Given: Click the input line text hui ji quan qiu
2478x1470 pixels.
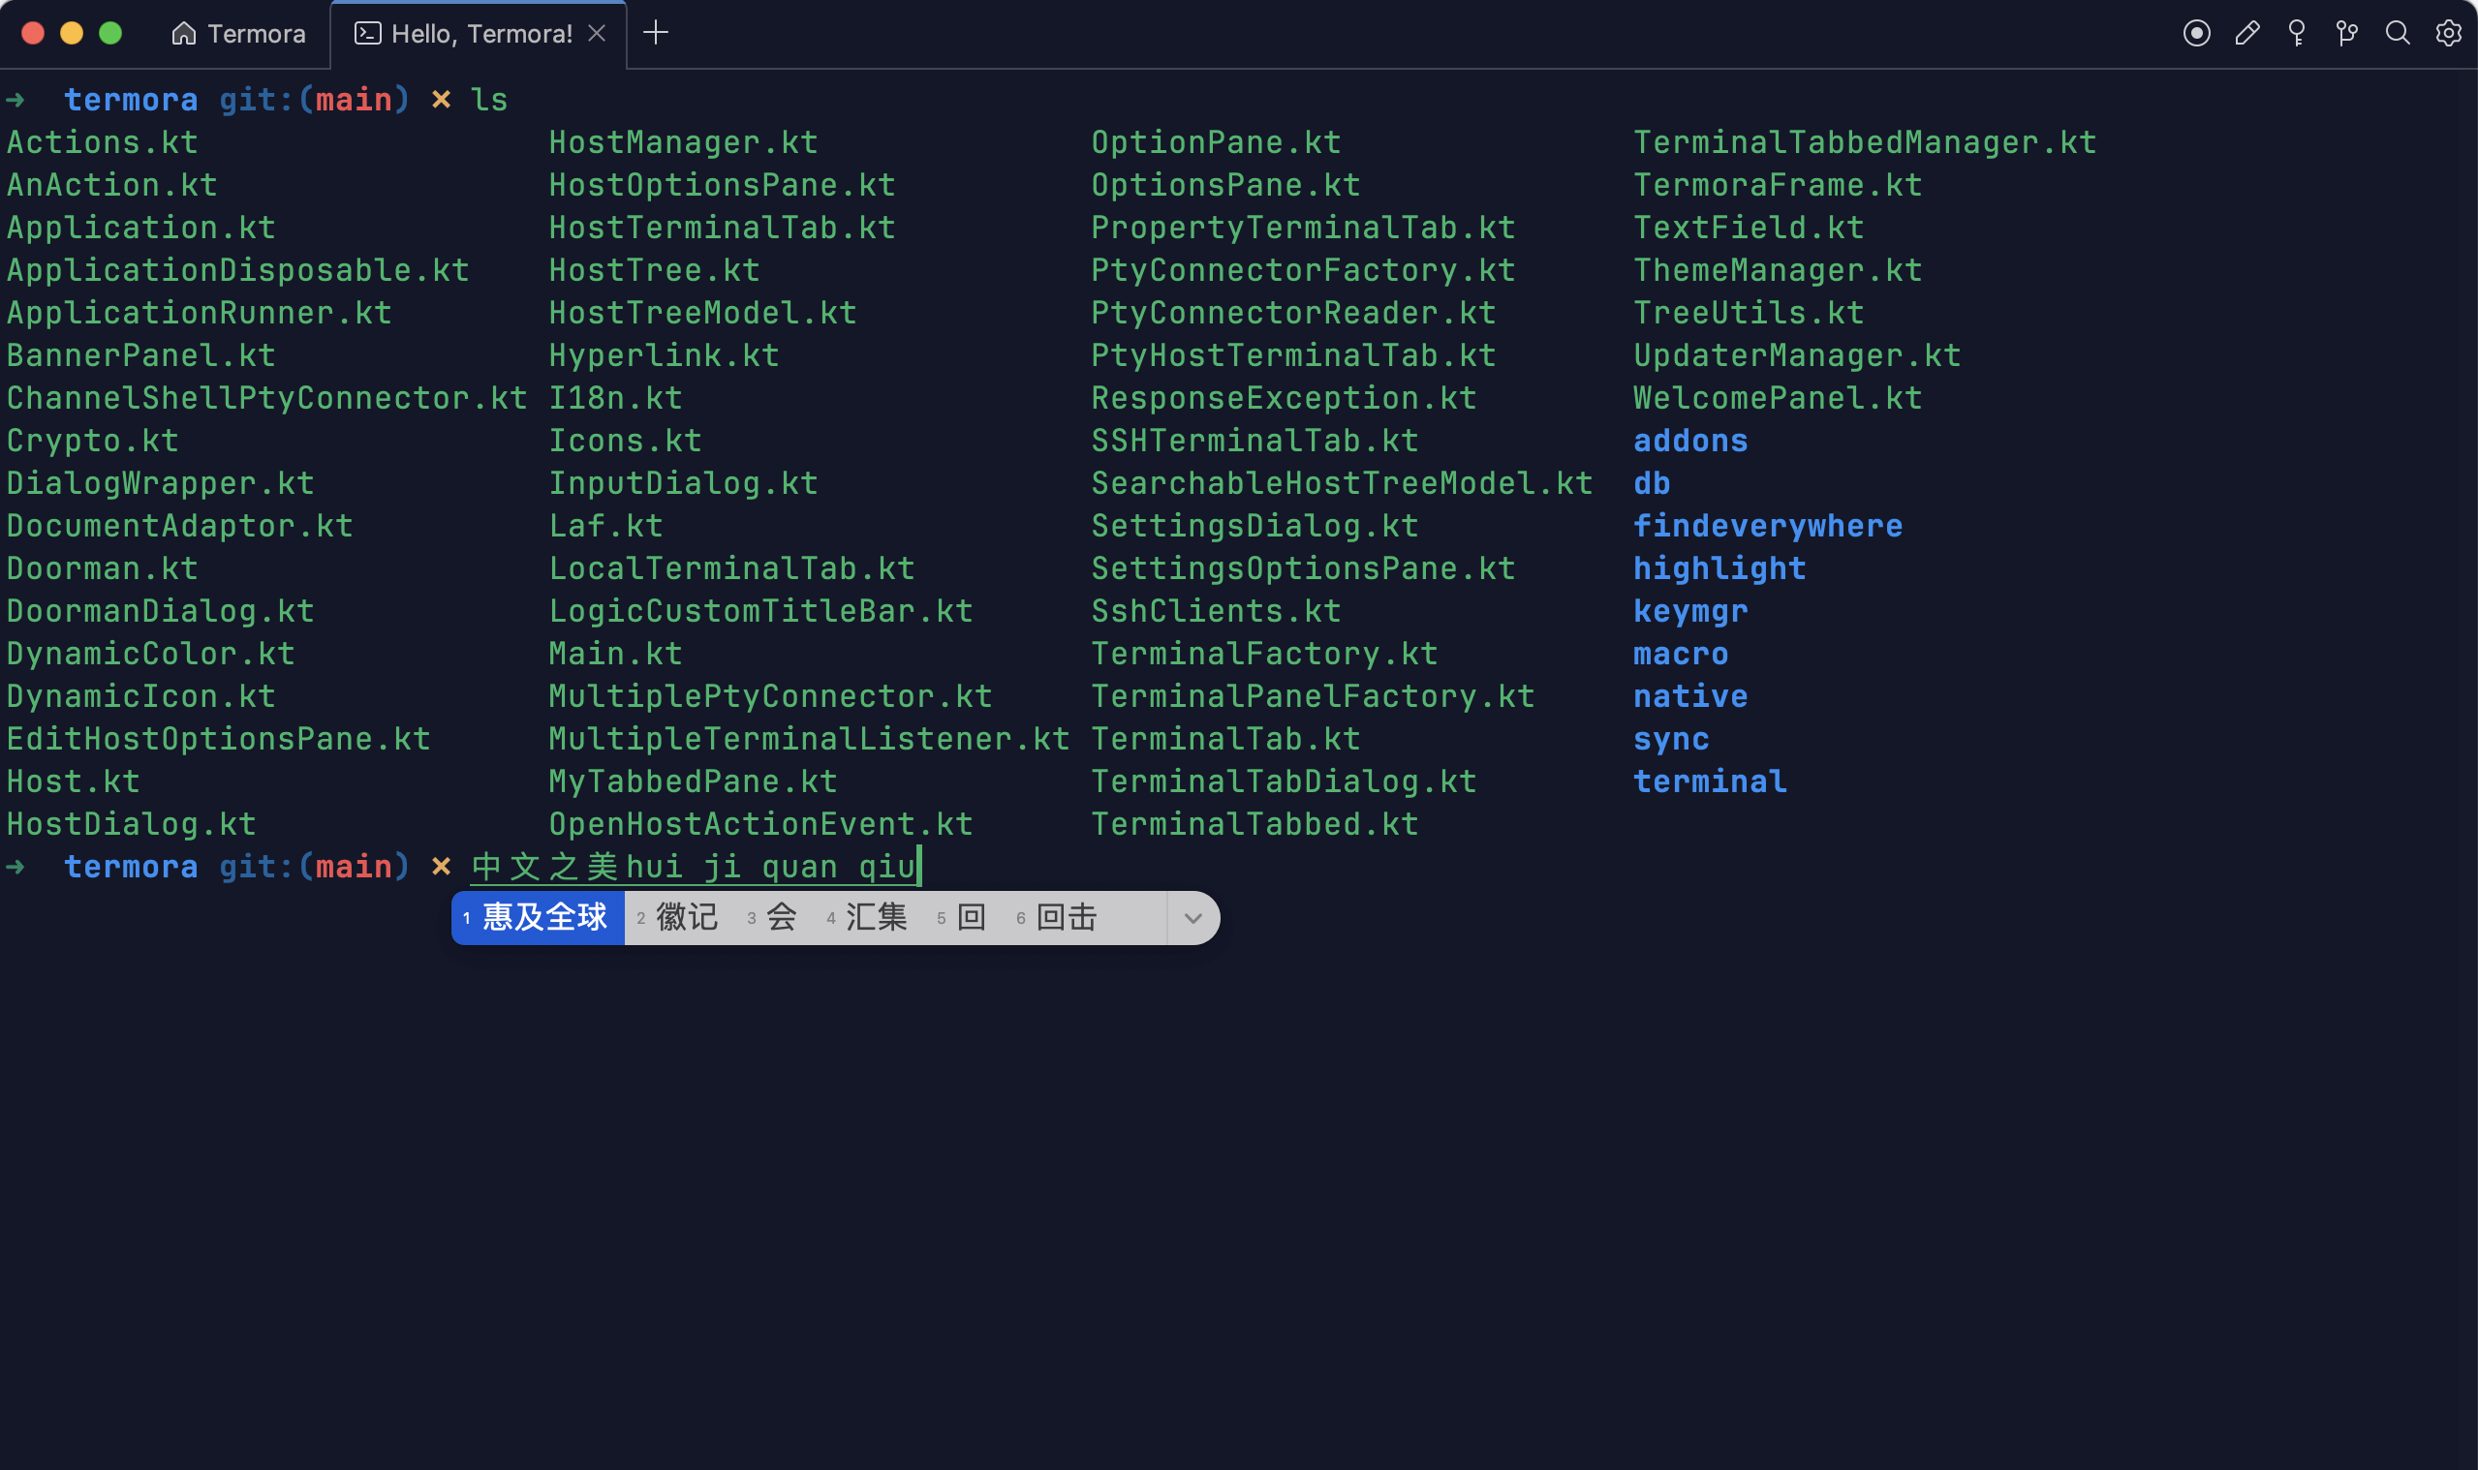Looking at the screenshot, I should tap(771, 867).
